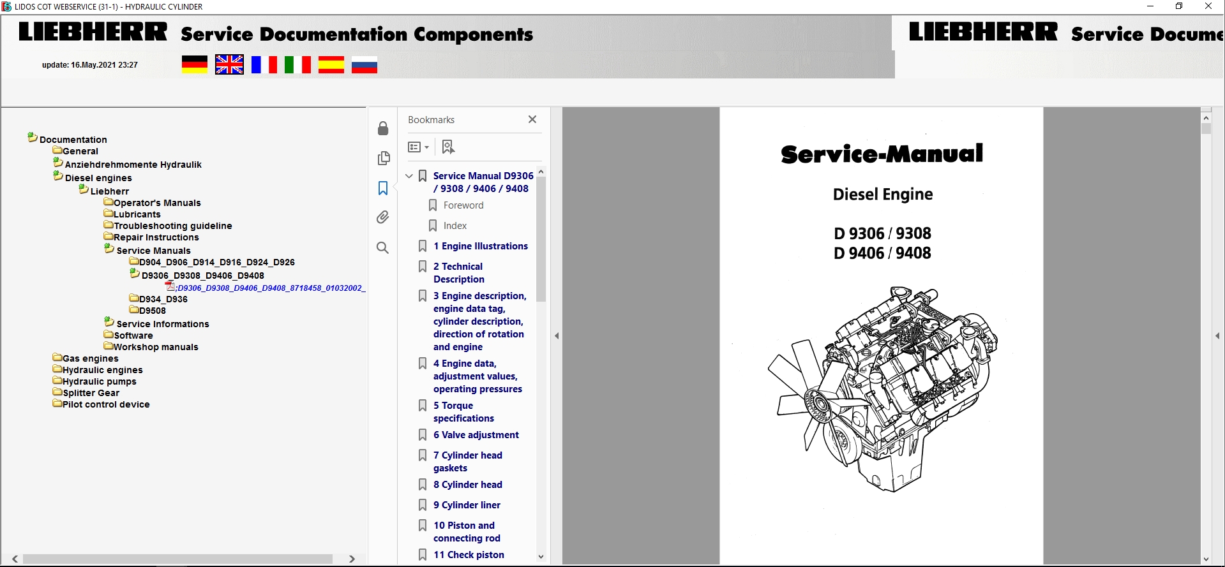Jump to 3 Engine description bookmark

click(480, 321)
